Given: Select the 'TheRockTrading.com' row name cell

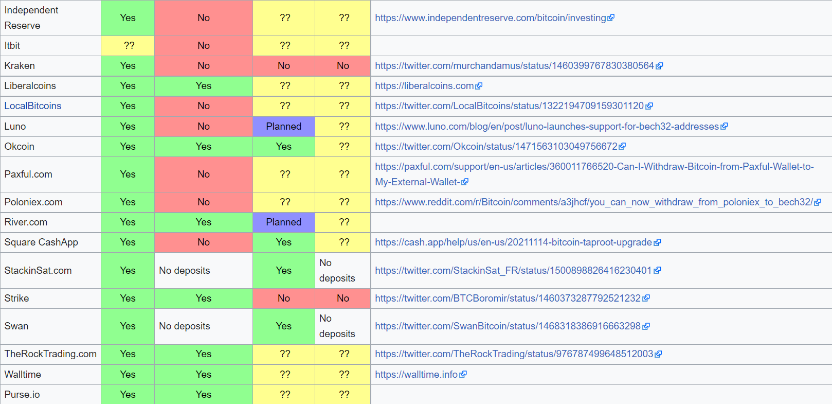Looking at the screenshot, I should 50,354.
